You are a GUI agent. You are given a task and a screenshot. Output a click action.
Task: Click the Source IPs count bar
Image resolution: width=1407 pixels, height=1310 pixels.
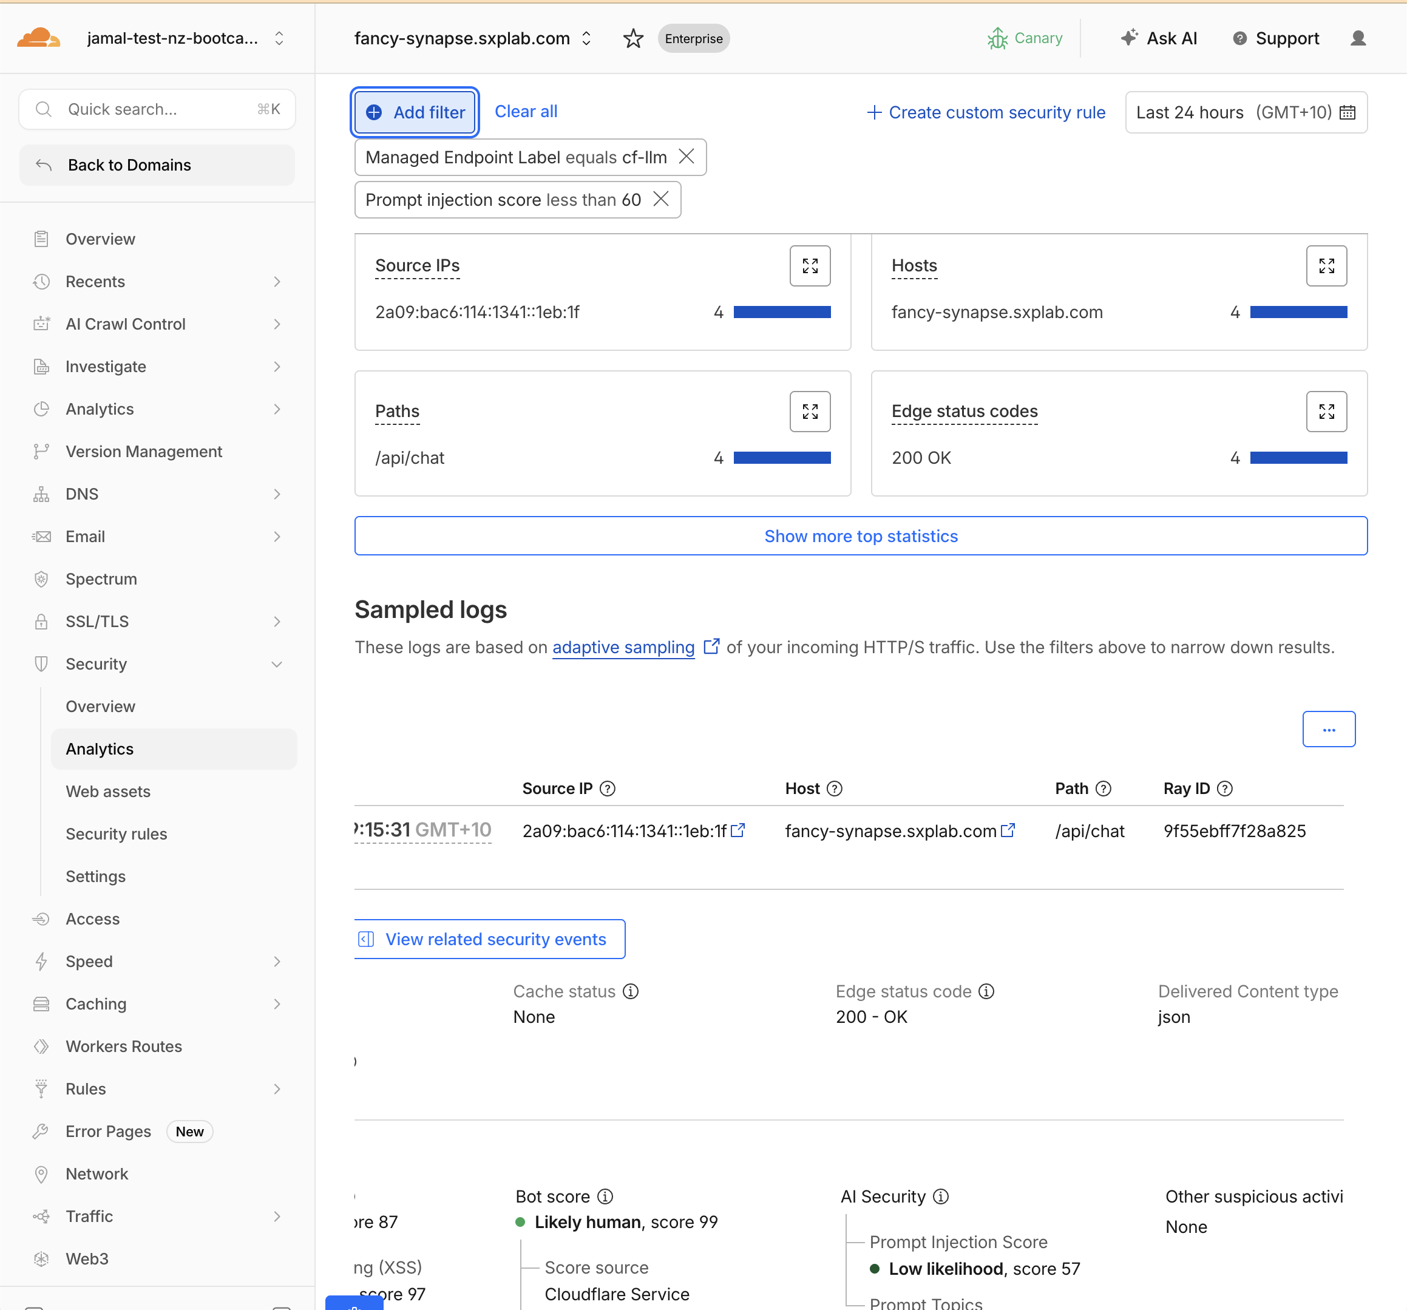coord(781,312)
